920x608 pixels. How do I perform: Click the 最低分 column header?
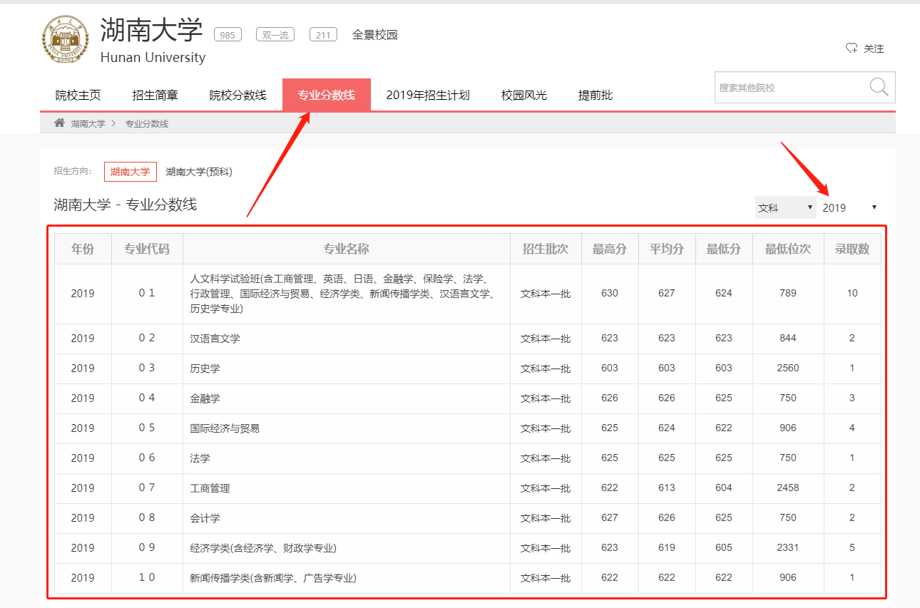[724, 249]
